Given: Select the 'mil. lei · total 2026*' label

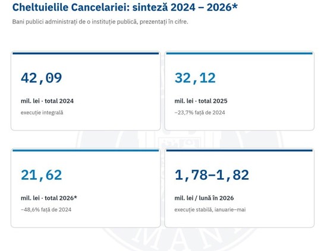Looking at the screenshot, I should tap(49, 198).
